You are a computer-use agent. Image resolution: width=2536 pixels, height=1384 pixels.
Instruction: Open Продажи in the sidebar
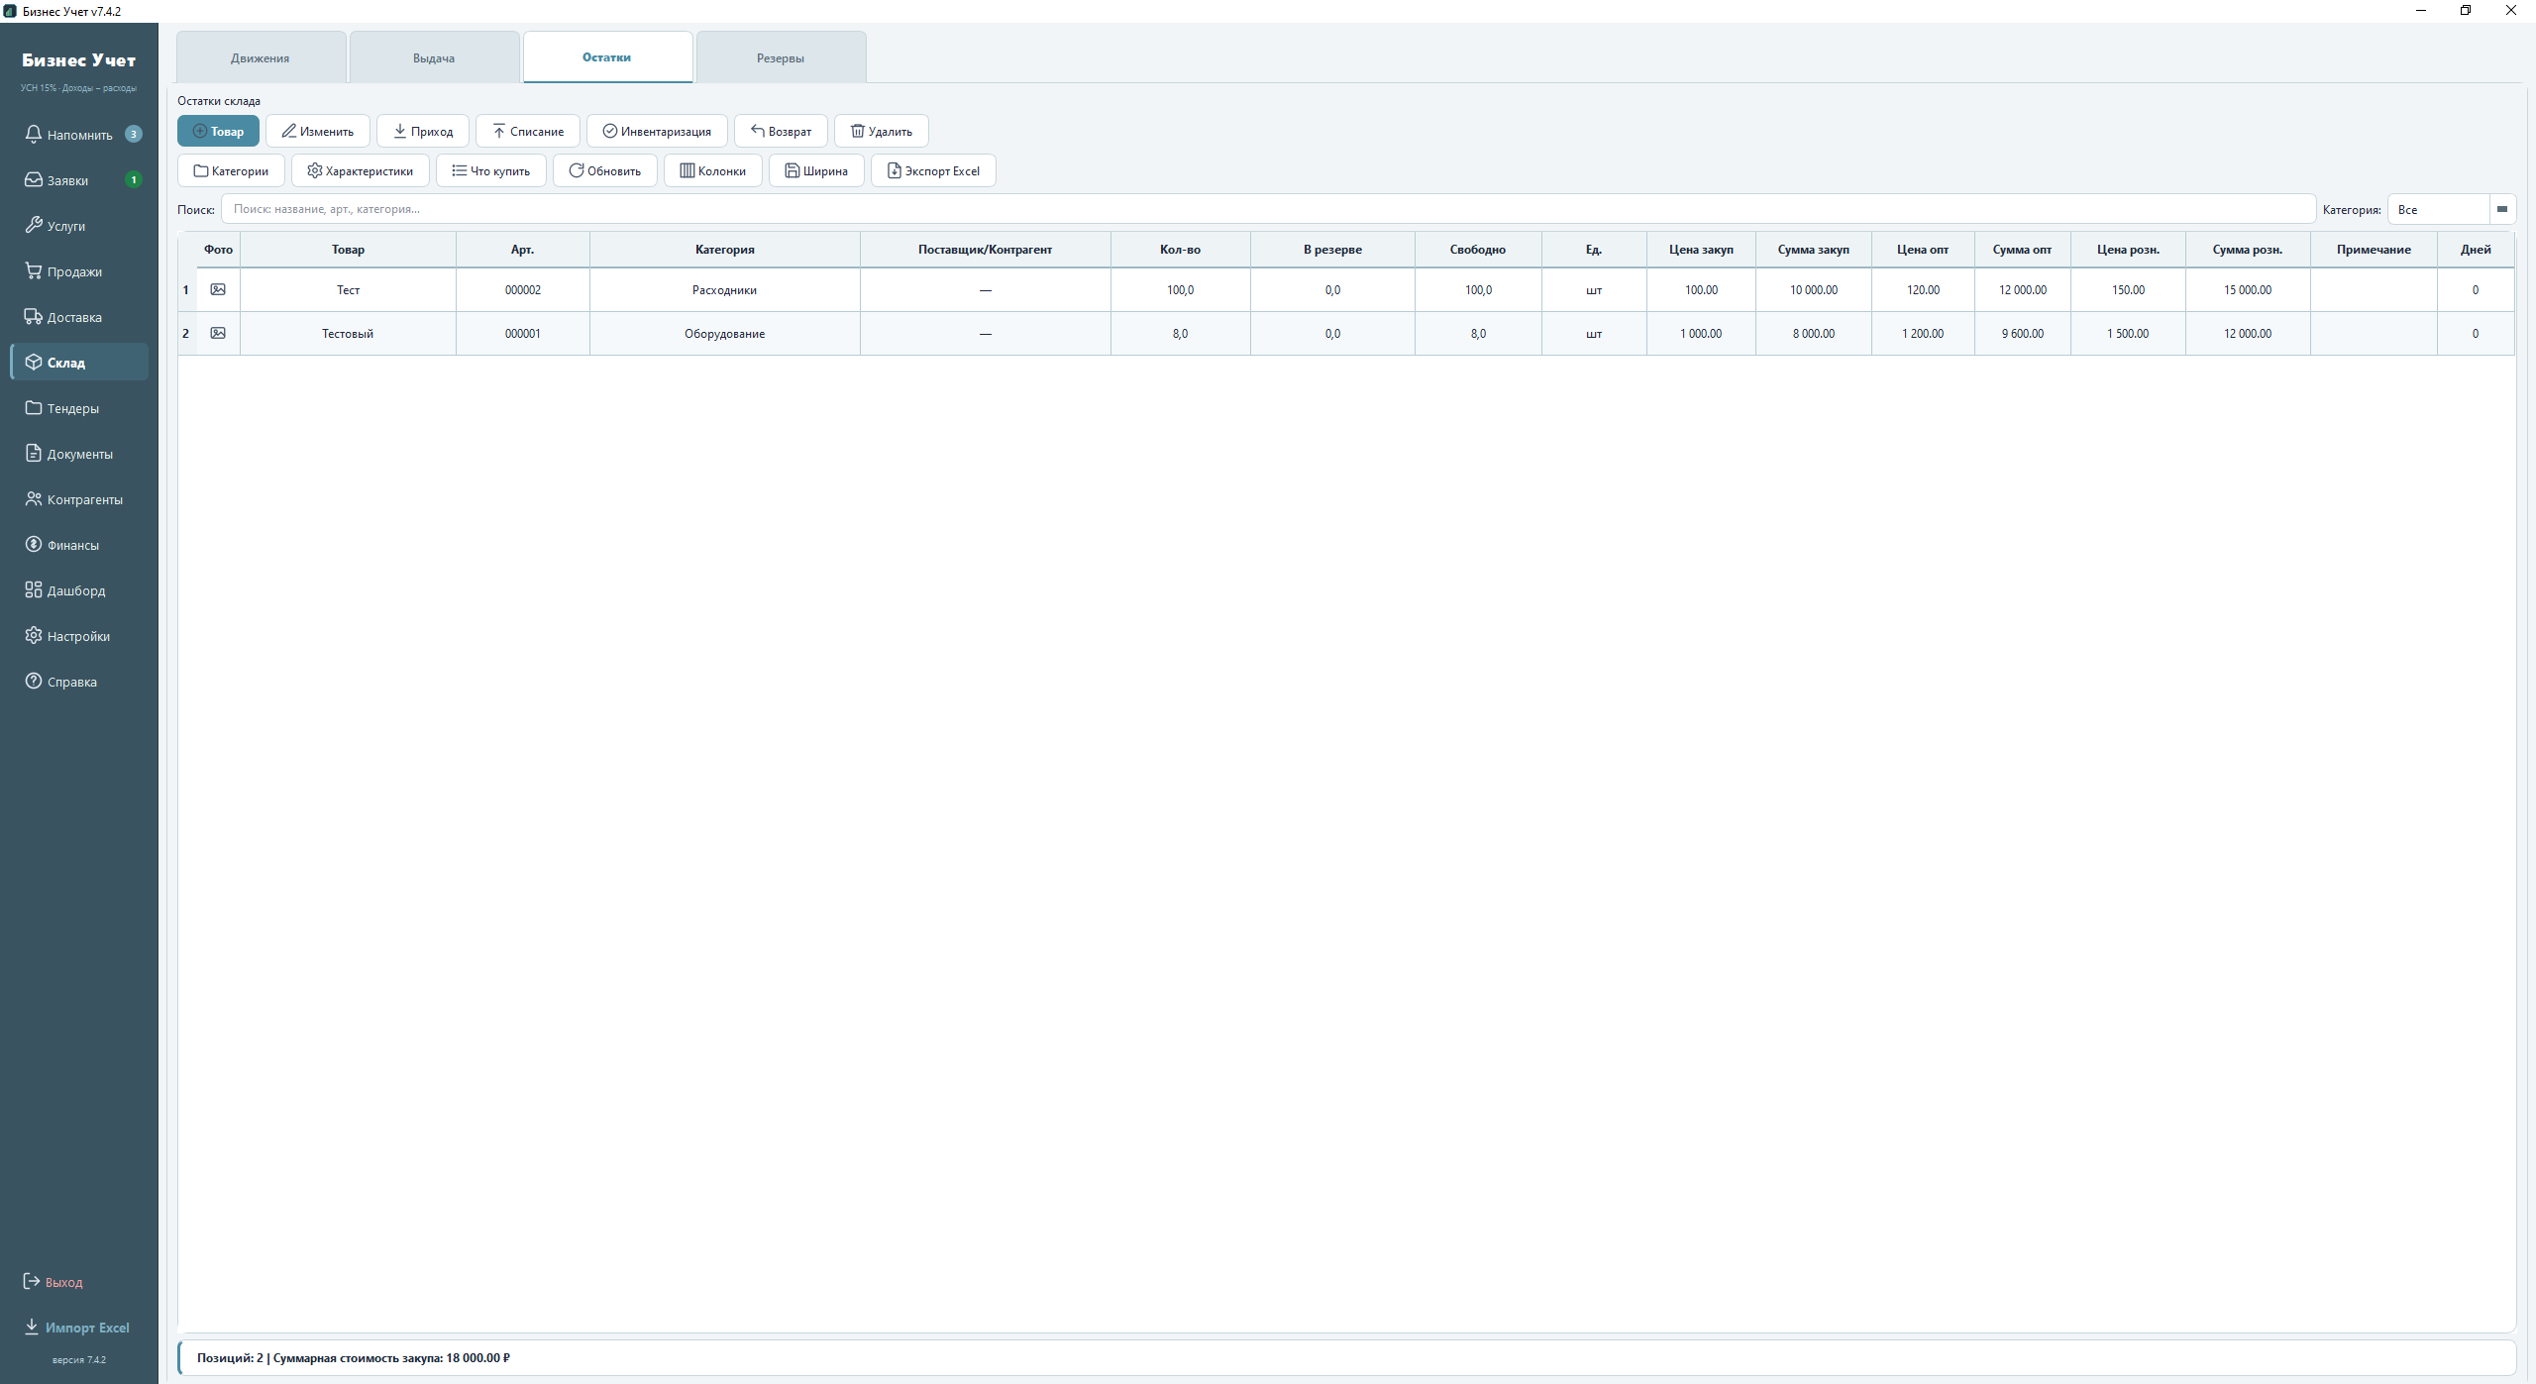pos(79,271)
